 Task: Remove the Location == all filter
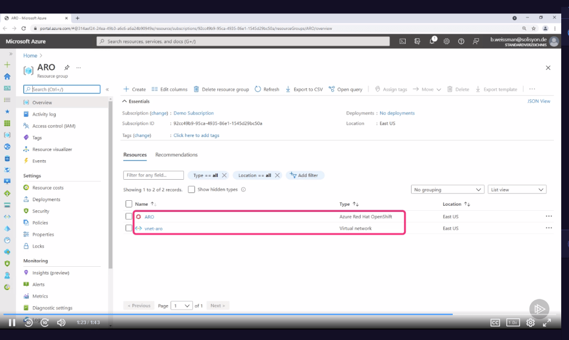[277, 175]
